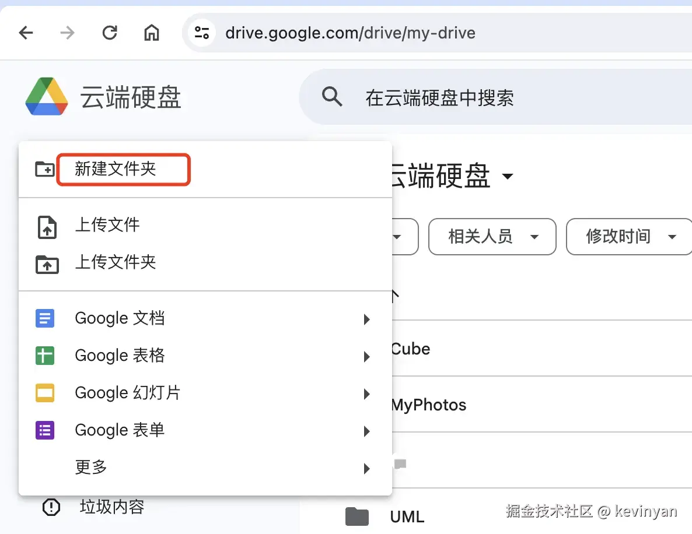The height and width of the screenshot is (534, 692).
Task: Click the purple Google Forms icon
Action: point(45,430)
